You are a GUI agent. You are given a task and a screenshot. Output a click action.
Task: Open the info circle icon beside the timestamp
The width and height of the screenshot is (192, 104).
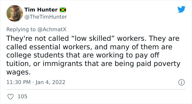pos(181,82)
